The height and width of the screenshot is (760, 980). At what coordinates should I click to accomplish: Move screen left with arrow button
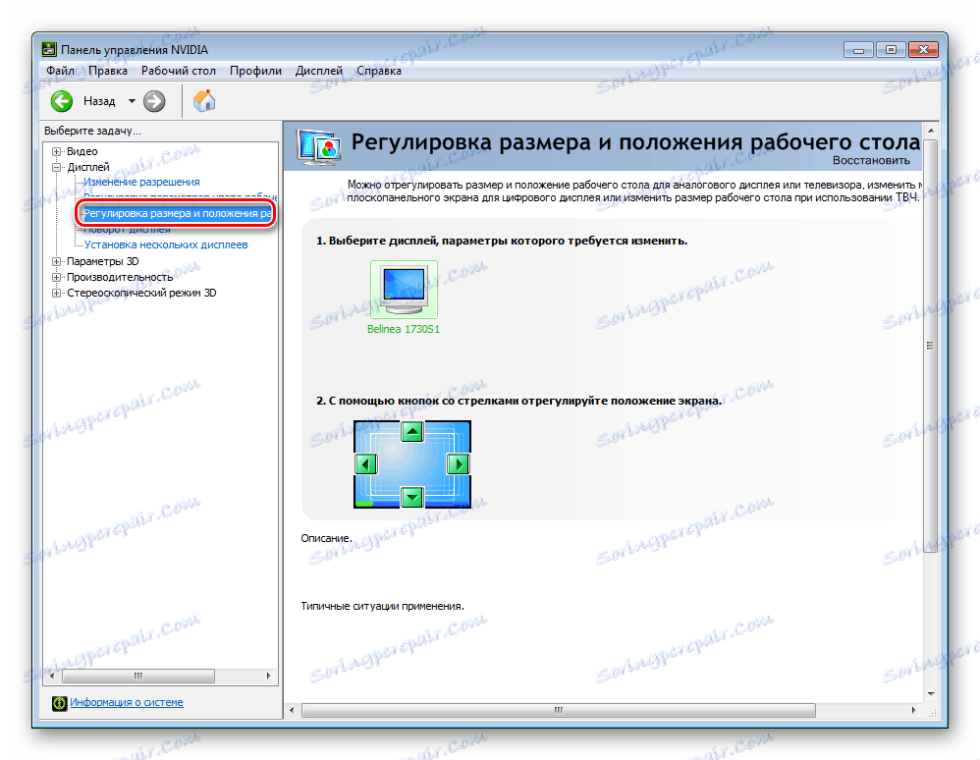[x=365, y=464]
